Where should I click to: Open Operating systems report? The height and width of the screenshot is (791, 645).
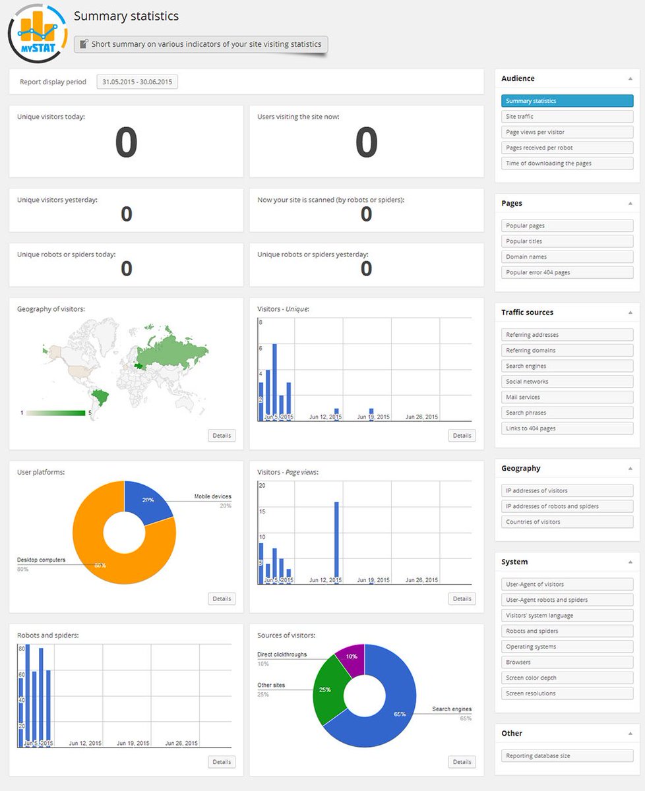pyautogui.click(x=567, y=647)
